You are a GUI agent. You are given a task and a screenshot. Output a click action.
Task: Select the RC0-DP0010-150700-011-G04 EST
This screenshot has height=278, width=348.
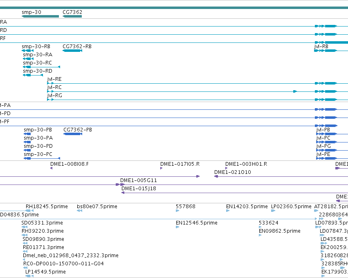[25, 268]
